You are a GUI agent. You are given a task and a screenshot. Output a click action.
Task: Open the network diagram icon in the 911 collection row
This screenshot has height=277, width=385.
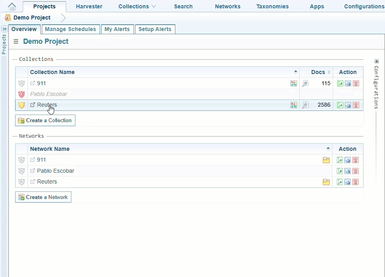[x=294, y=84]
